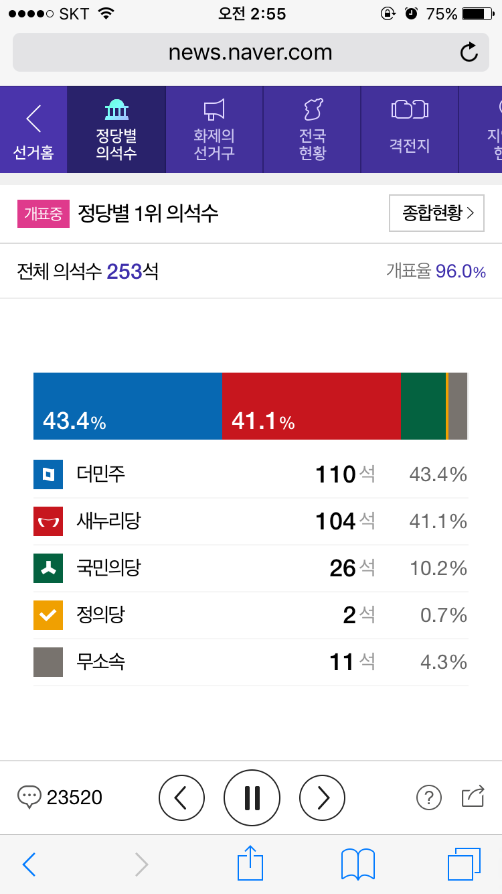Tap the 국민의당 party logo icon

pos(48,568)
